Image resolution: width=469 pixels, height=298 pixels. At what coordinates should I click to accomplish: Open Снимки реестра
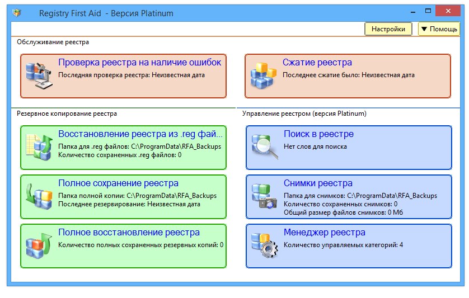(x=349, y=197)
